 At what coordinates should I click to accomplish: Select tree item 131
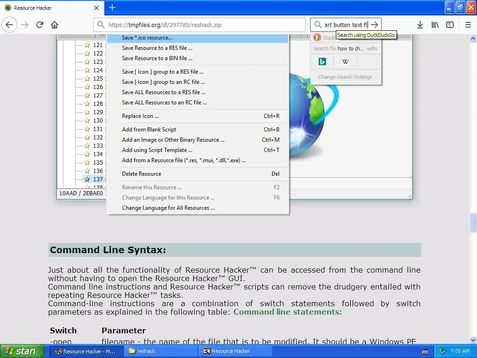pos(98,129)
